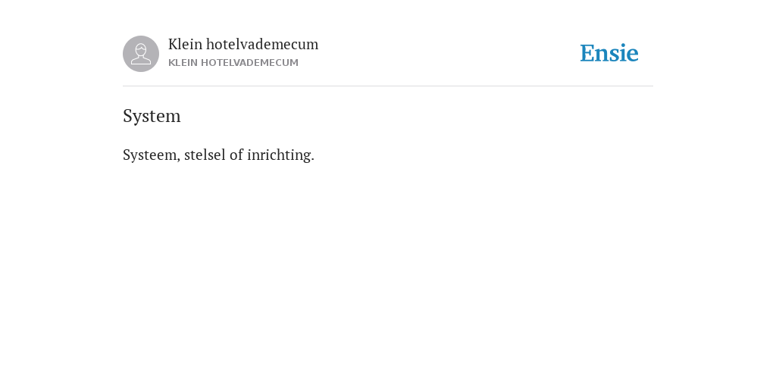Image resolution: width=776 pixels, height=388 pixels.
Task: Open the Klein hotelvademecum author title
Action: click(x=243, y=44)
